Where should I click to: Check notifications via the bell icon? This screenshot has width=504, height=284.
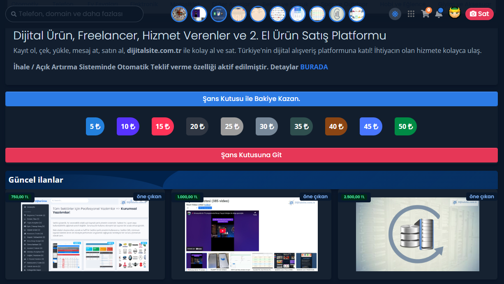(x=439, y=14)
